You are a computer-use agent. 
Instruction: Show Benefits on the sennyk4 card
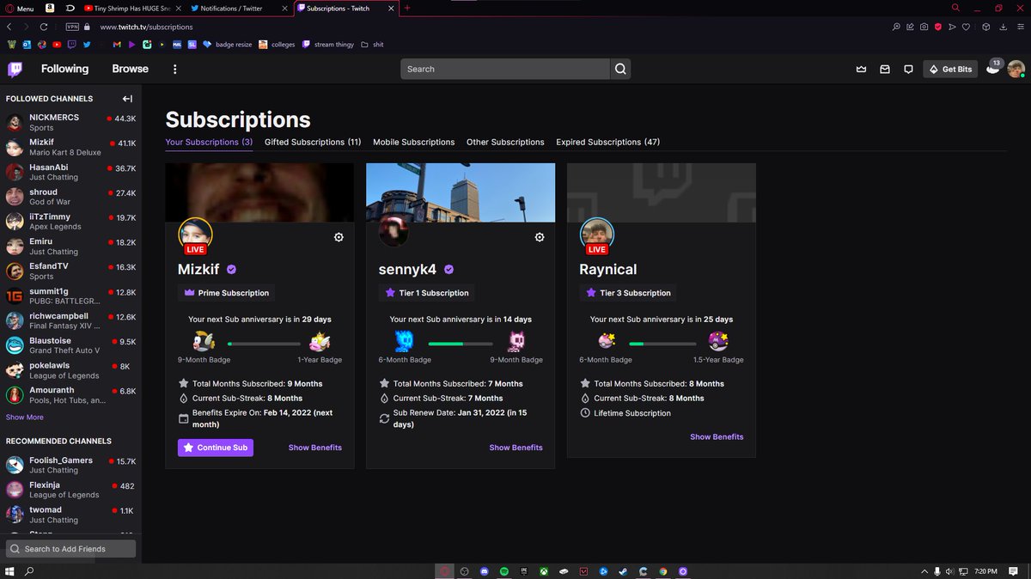pyautogui.click(x=516, y=448)
